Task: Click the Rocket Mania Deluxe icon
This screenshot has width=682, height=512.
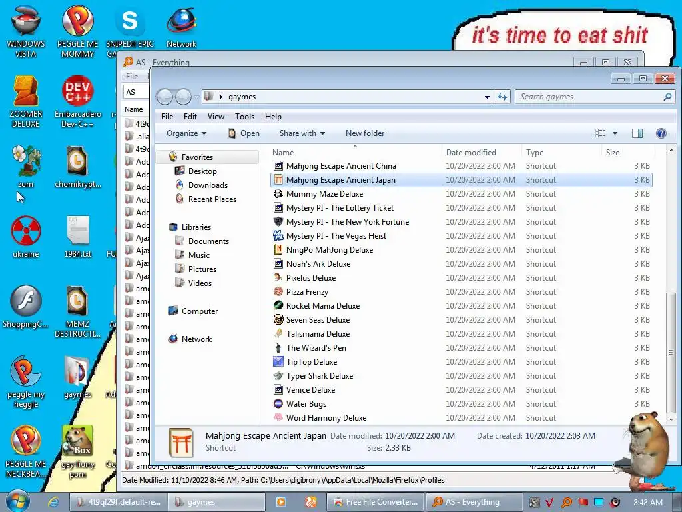Action: pyautogui.click(x=278, y=305)
